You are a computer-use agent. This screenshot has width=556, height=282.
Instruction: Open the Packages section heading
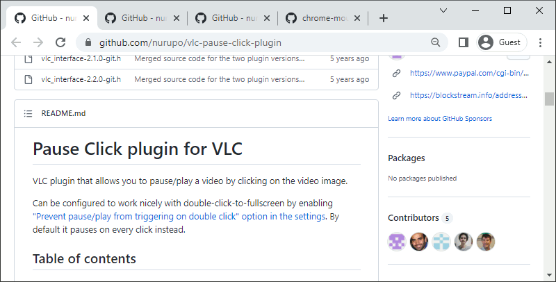coord(407,158)
